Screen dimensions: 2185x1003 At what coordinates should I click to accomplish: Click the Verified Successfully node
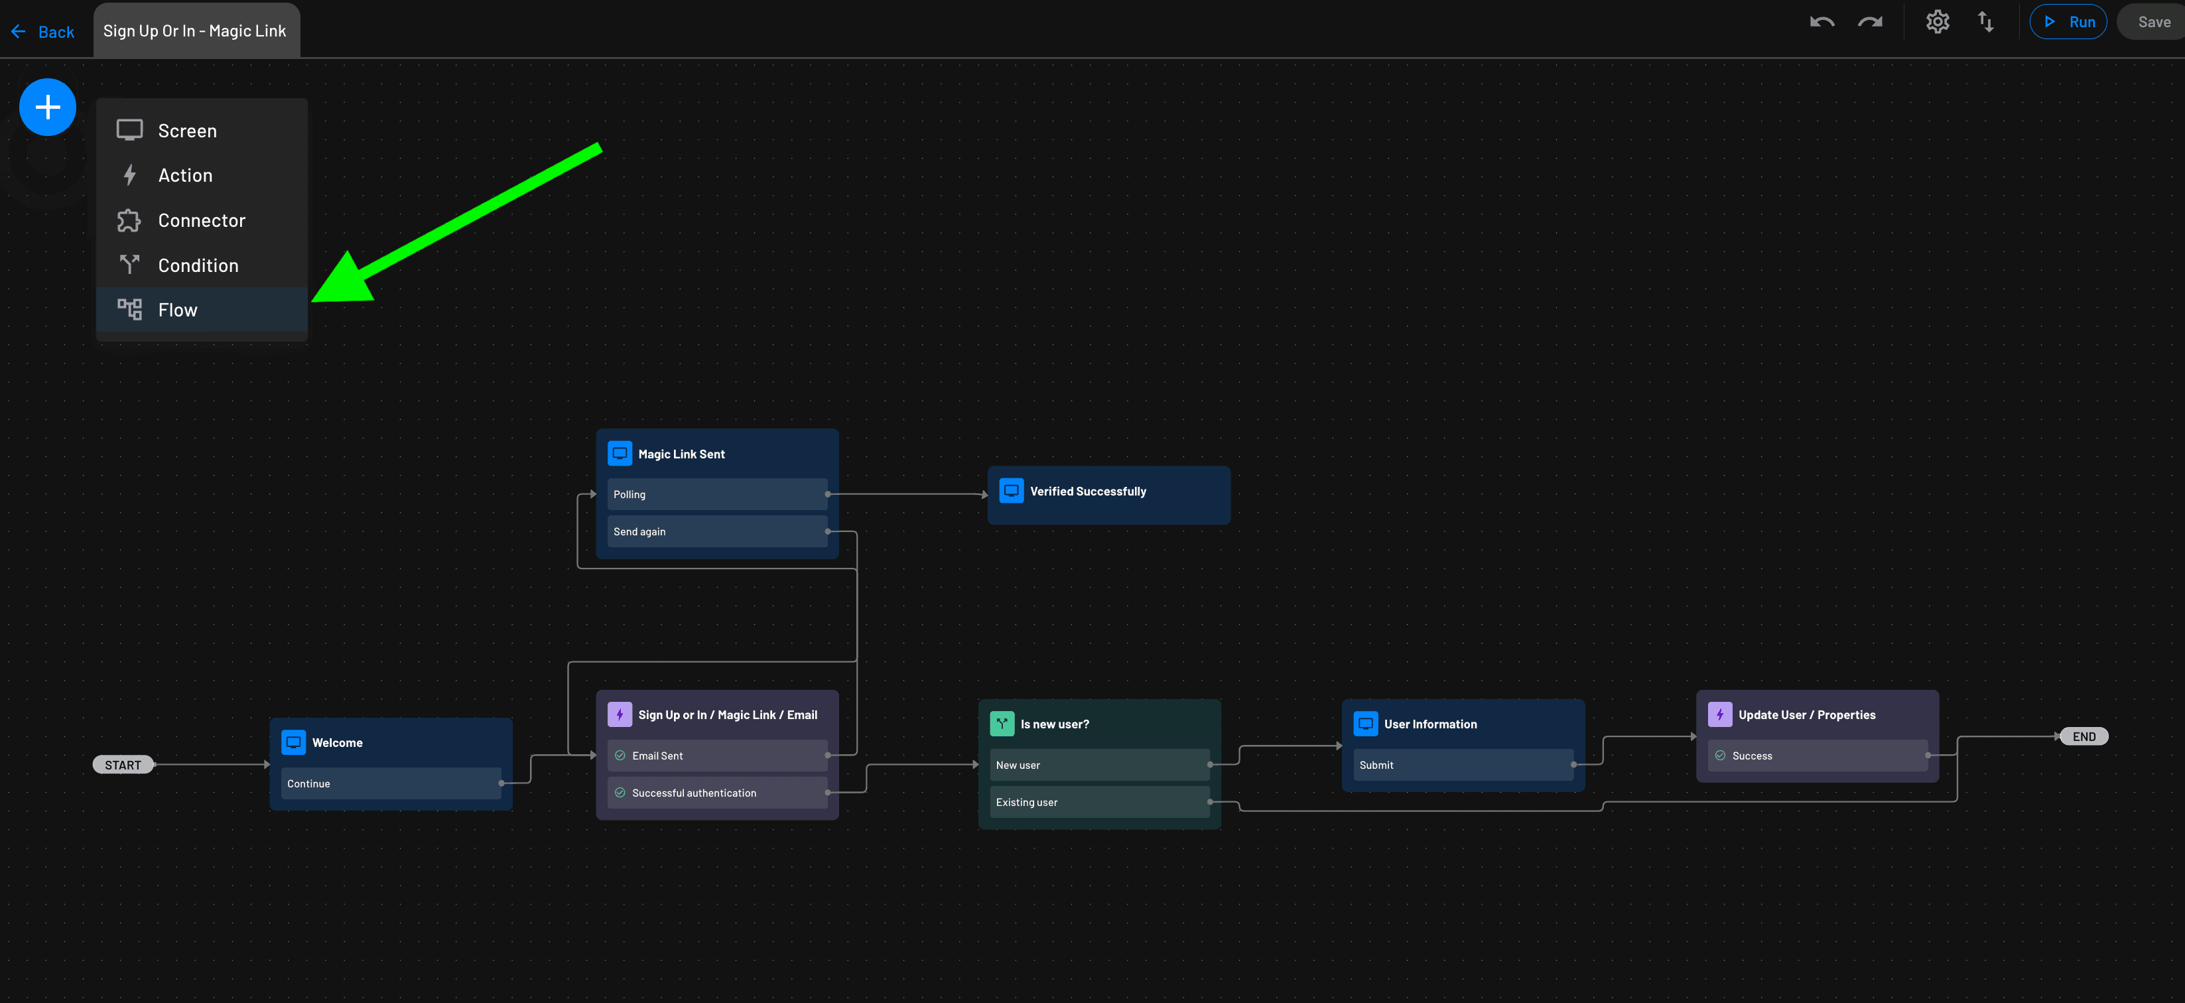click(x=1108, y=495)
